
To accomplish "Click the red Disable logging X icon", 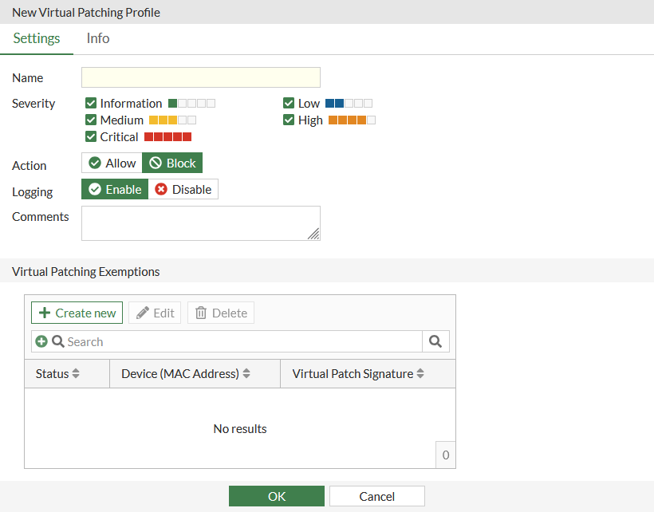I will (161, 189).
